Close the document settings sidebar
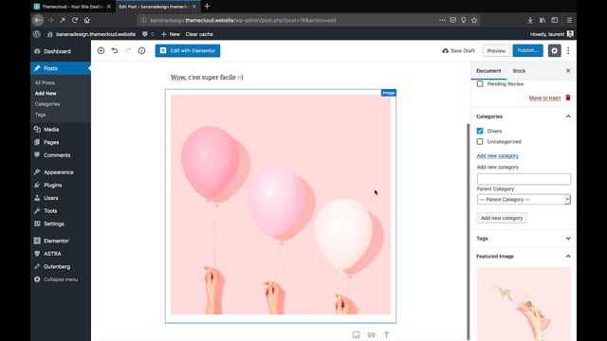Screen dimensions: 607x341 pyautogui.click(x=568, y=71)
